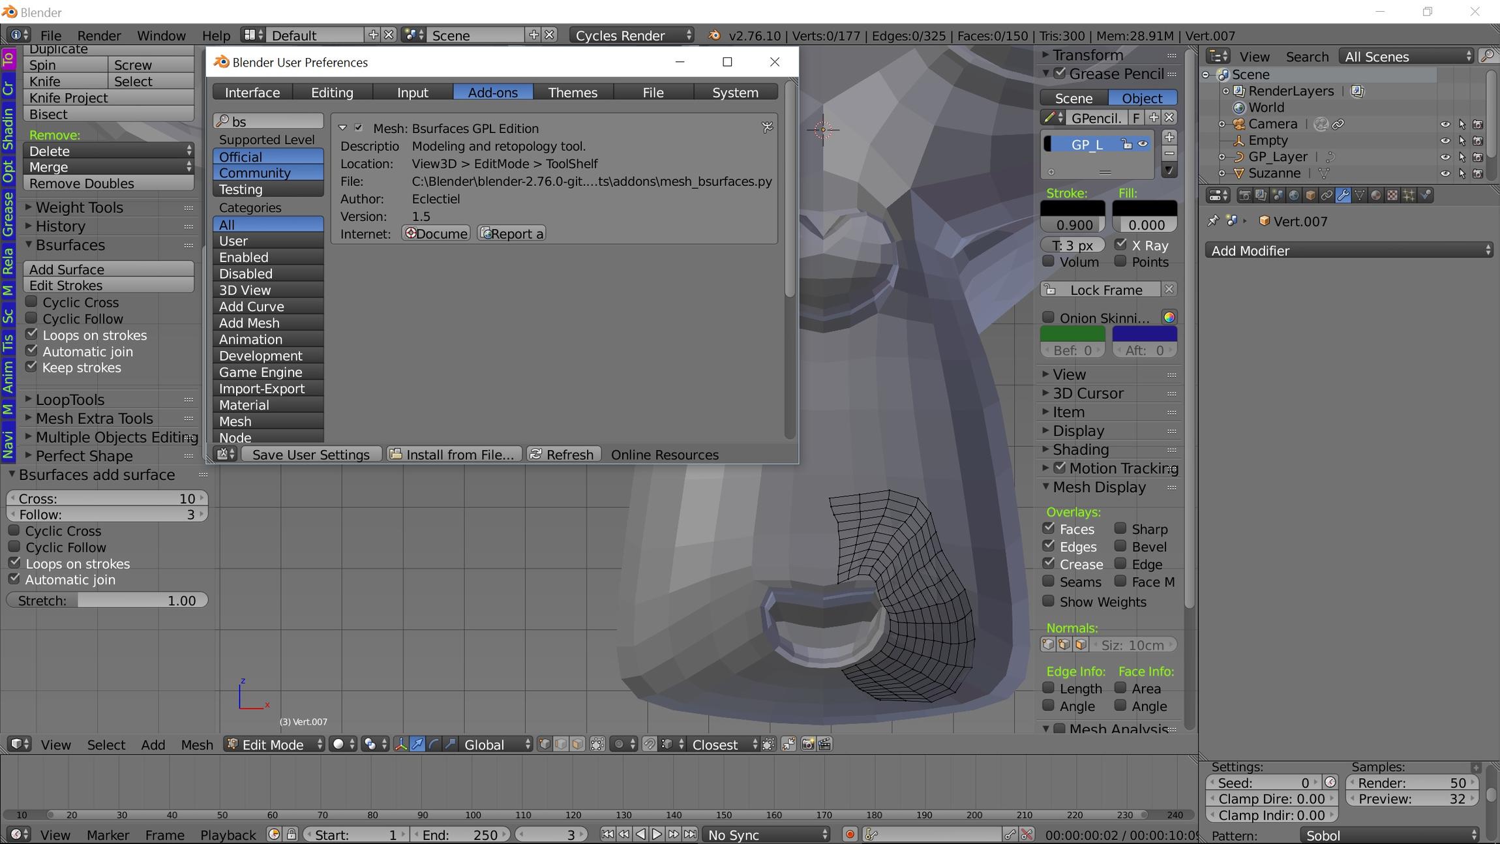Open the Modifiers wrench tab
This screenshot has width=1500, height=844.
coord(1343,195)
